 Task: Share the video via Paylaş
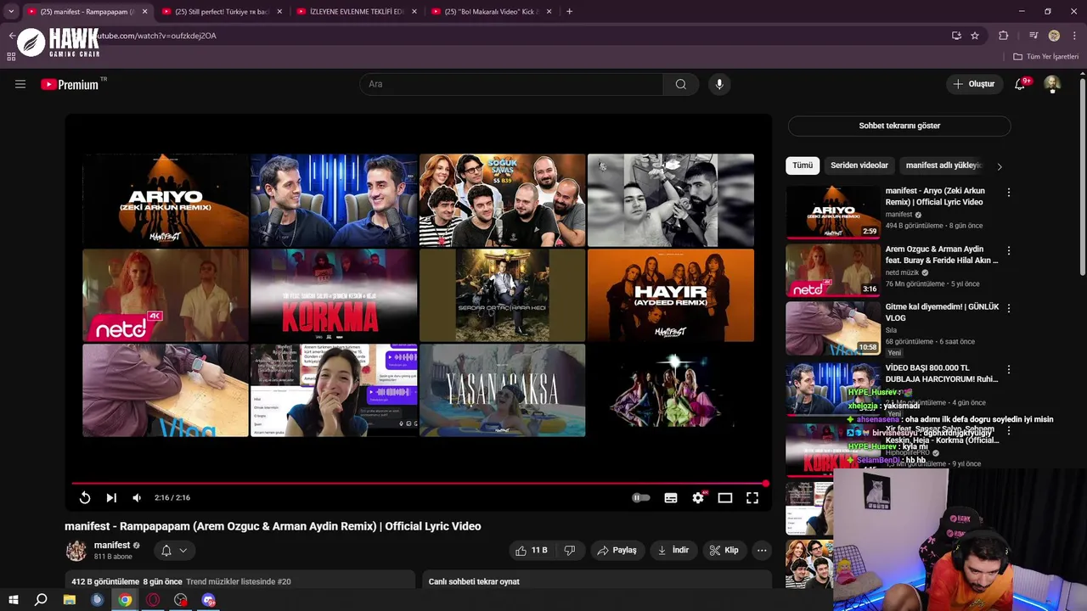click(x=617, y=551)
